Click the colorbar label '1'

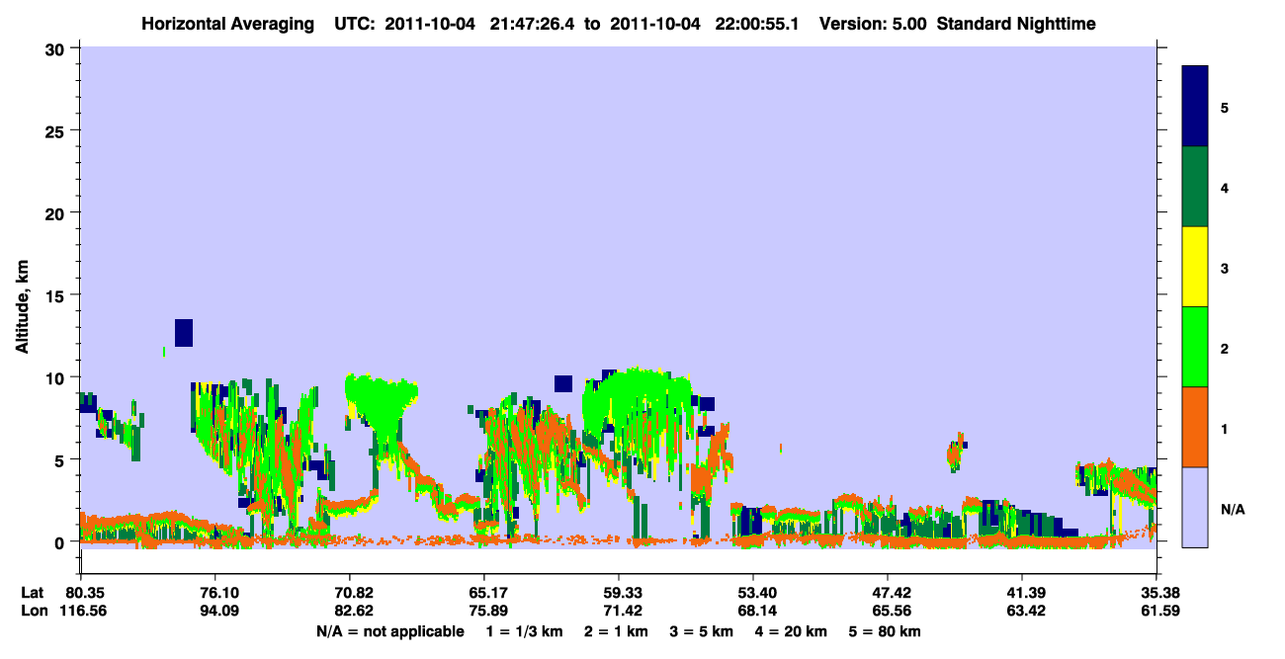pos(1224,427)
